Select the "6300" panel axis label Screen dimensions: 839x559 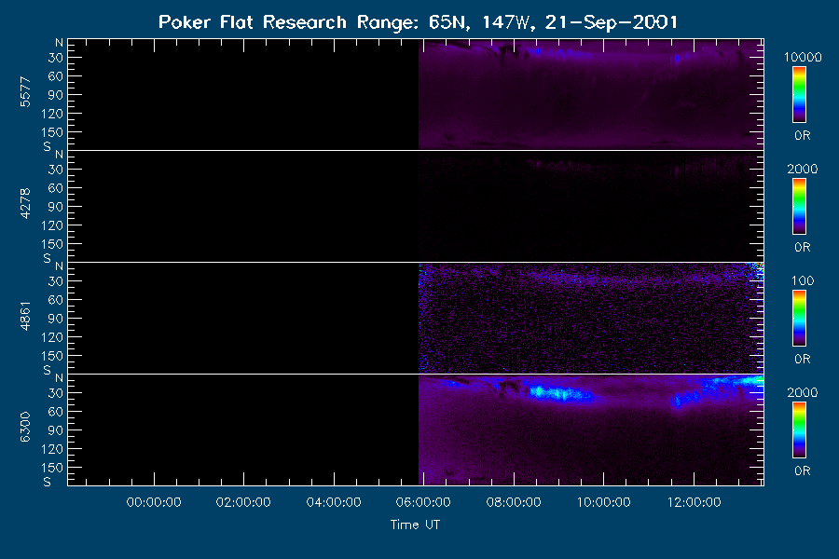(25, 428)
